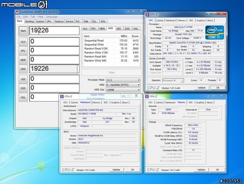Click the Sequential Read result row
The height and width of the screenshot is (184, 244).
[x=111, y=41]
